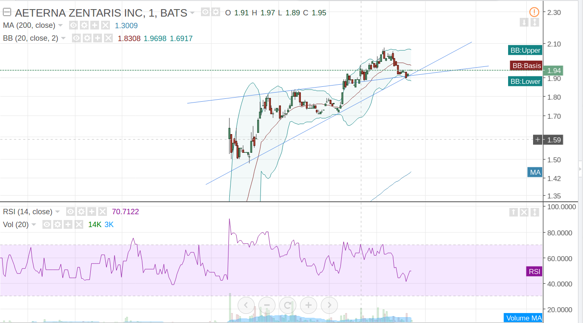Click the RSI (14, close) legend title
This screenshot has height=323, width=583.
coord(27,212)
